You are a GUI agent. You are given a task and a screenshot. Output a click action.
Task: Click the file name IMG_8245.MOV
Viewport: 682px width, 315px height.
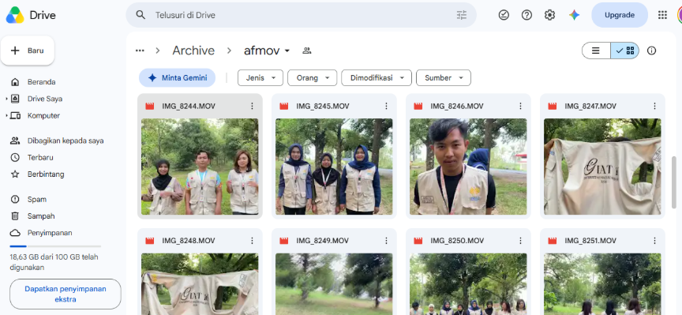(x=323, y=106)
